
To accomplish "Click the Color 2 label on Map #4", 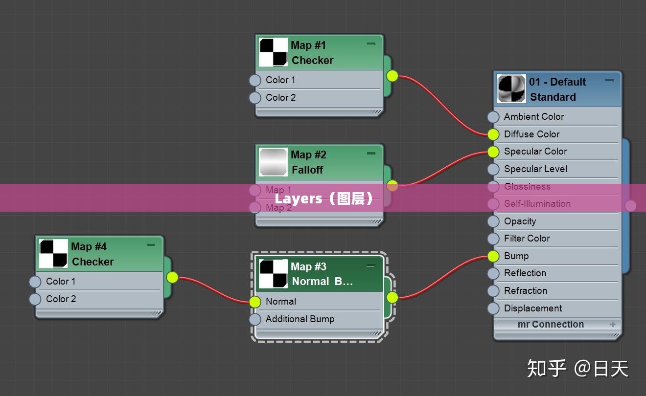I will point(61,299).
